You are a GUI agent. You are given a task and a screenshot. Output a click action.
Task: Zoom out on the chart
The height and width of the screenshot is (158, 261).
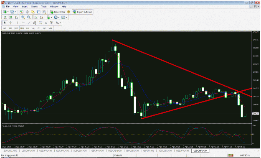pos(29,17)
